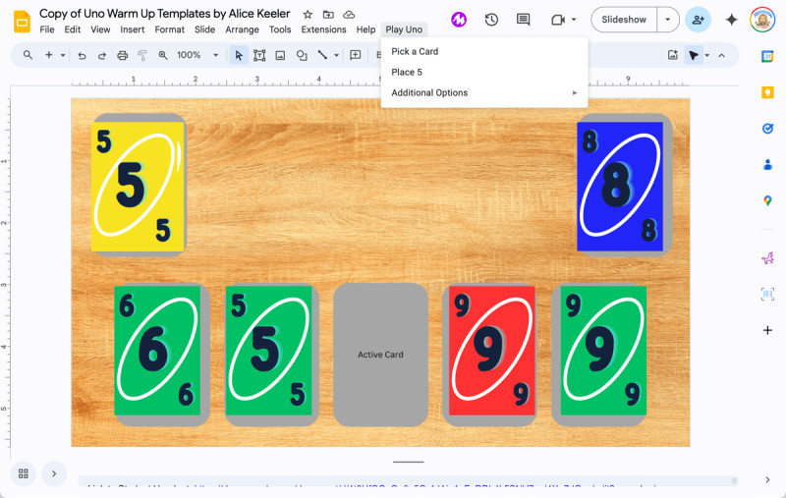
Task: Open the comments panel icon
Action: [524, 20]
